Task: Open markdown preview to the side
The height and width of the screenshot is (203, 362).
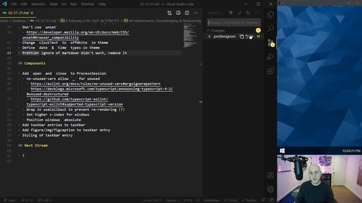Action: point(178,13)
